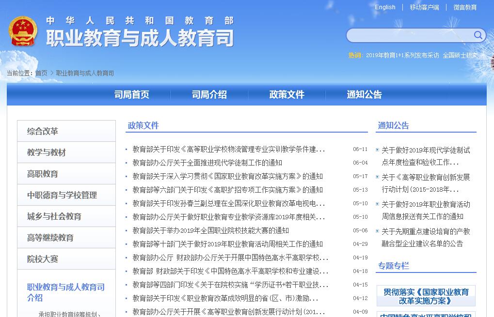
Task: Open the 移动客户端 link
Action: point(424,7)
